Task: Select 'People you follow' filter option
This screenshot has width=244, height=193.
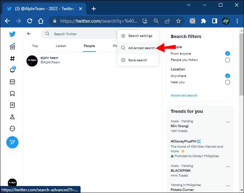Action: click(227, 60)
